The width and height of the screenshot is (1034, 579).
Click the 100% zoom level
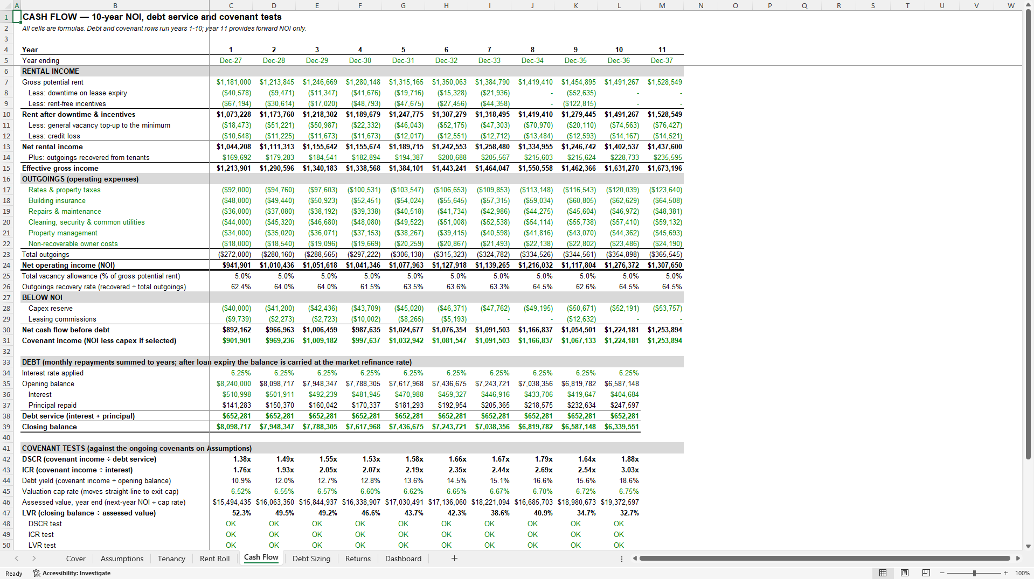[x=1022, y=573]
